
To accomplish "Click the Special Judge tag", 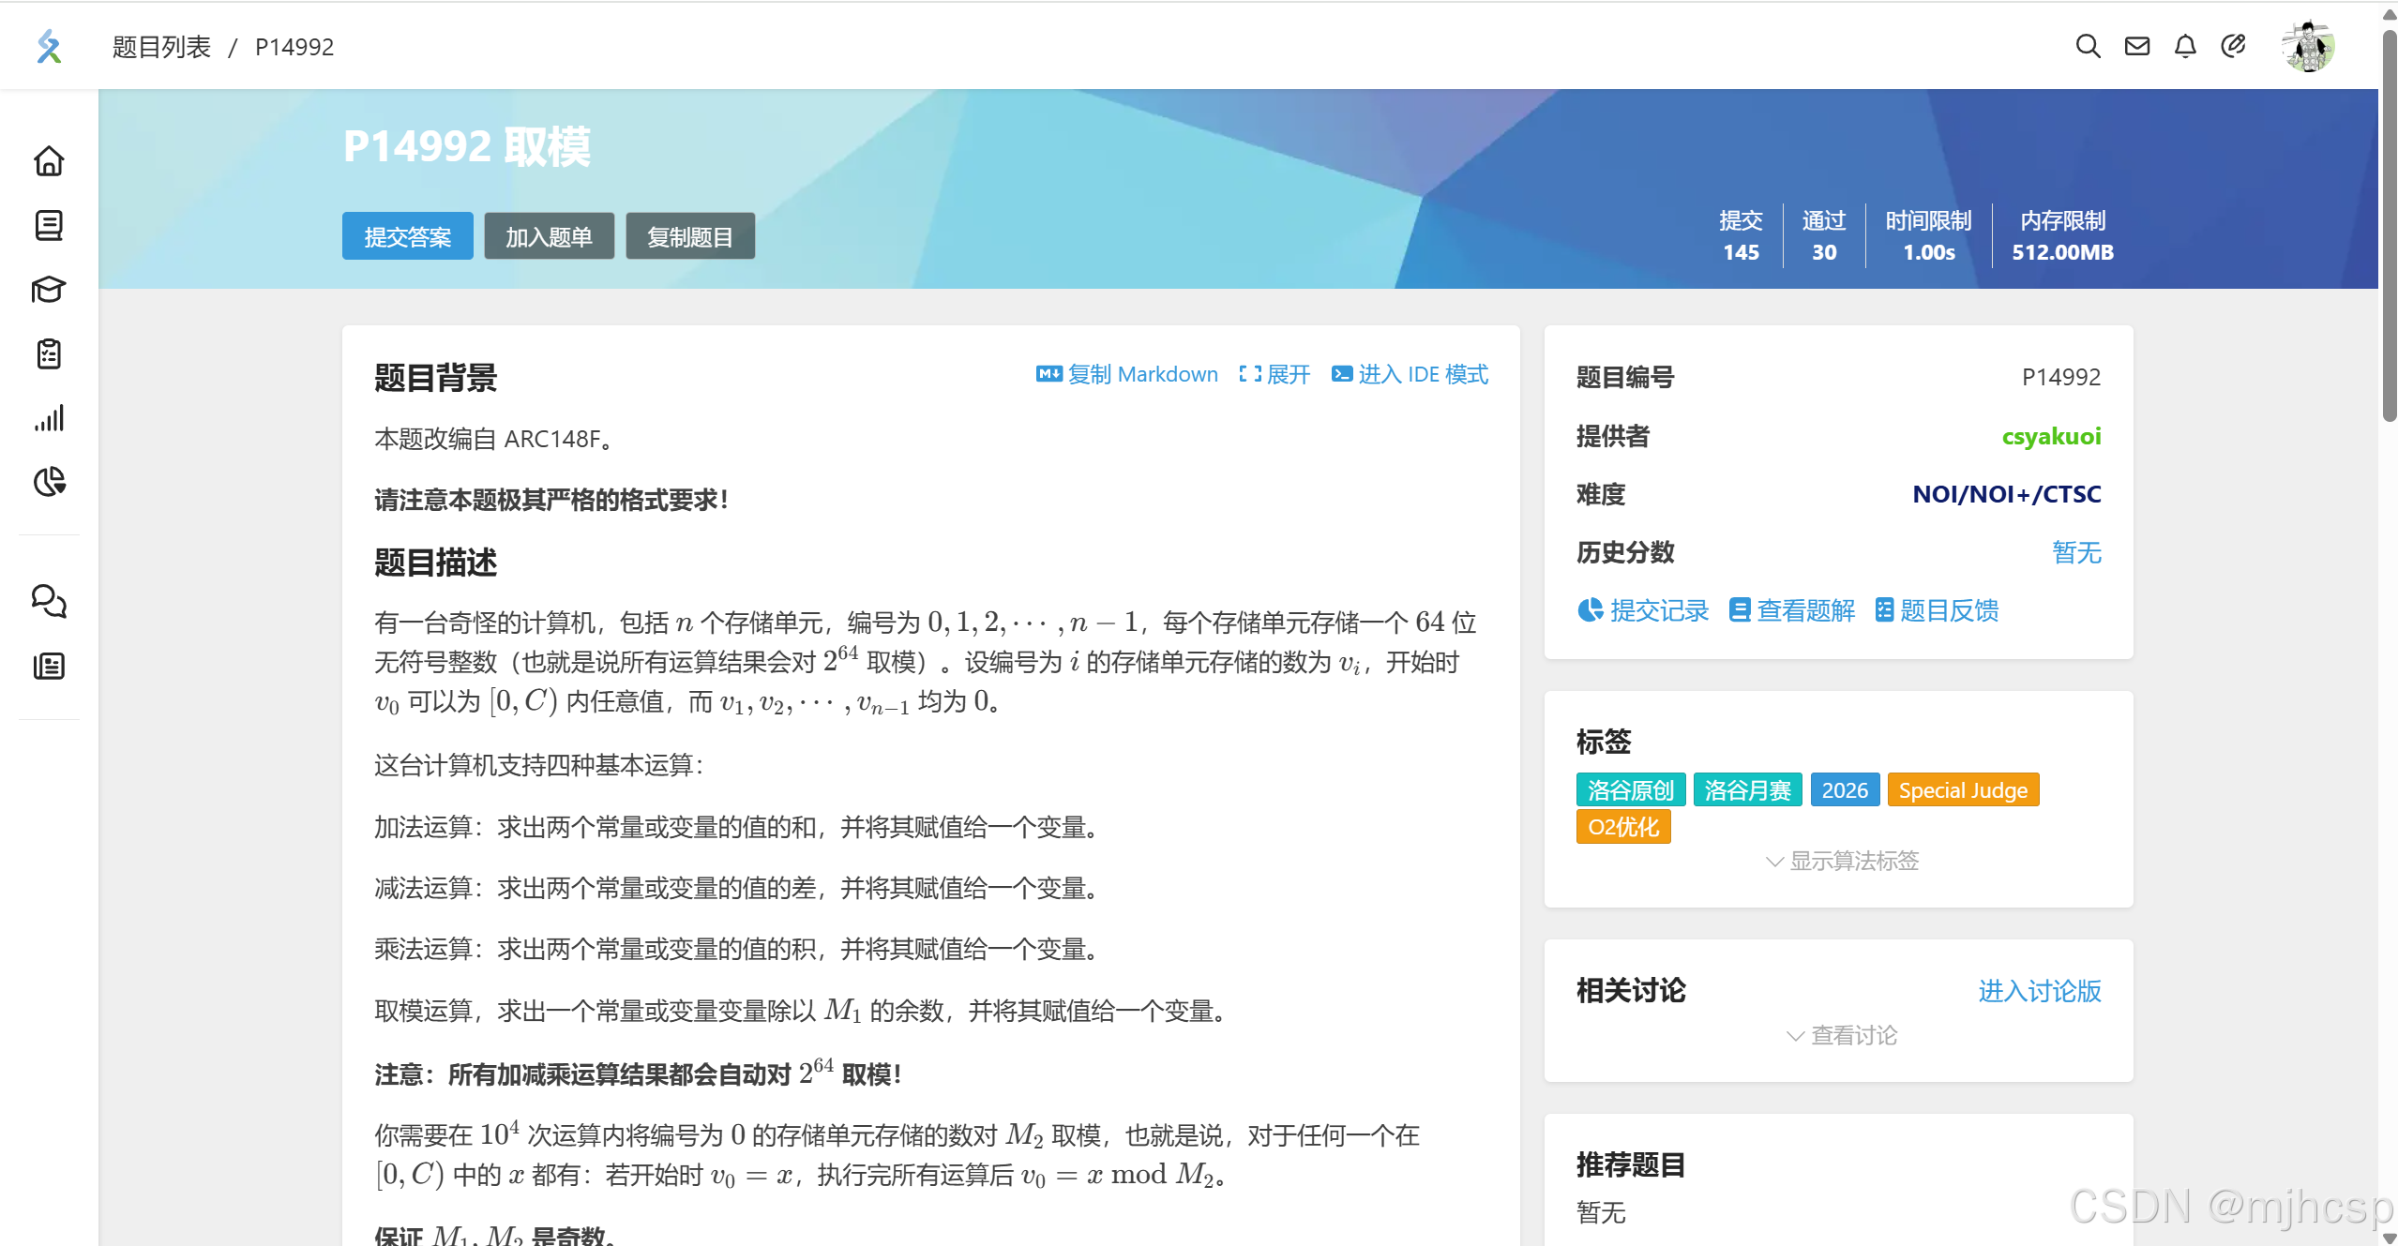I will pos(1962,790).
